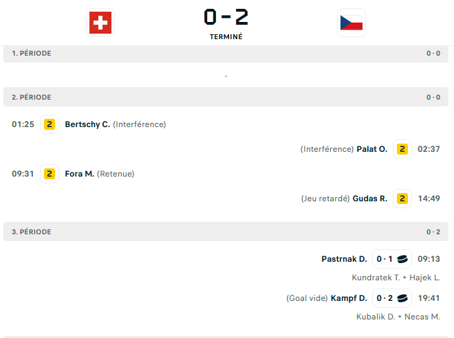Click the penalty icon beside Gudas R.
The width and height of the screenshot is (454, 338).
(x=402, y=199)
